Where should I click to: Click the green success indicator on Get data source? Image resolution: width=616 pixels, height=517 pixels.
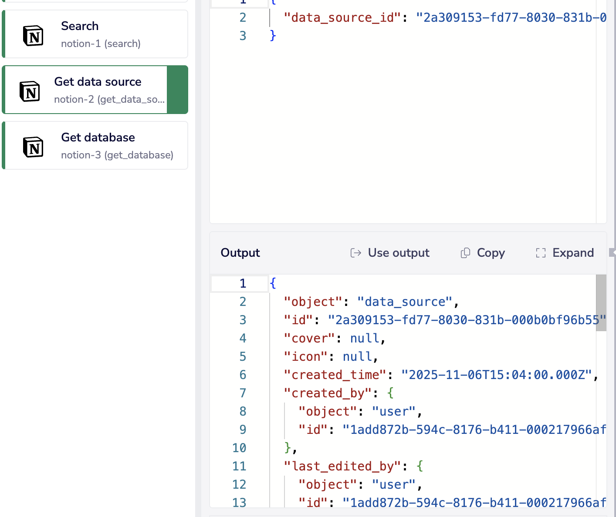tap(177, 90)
